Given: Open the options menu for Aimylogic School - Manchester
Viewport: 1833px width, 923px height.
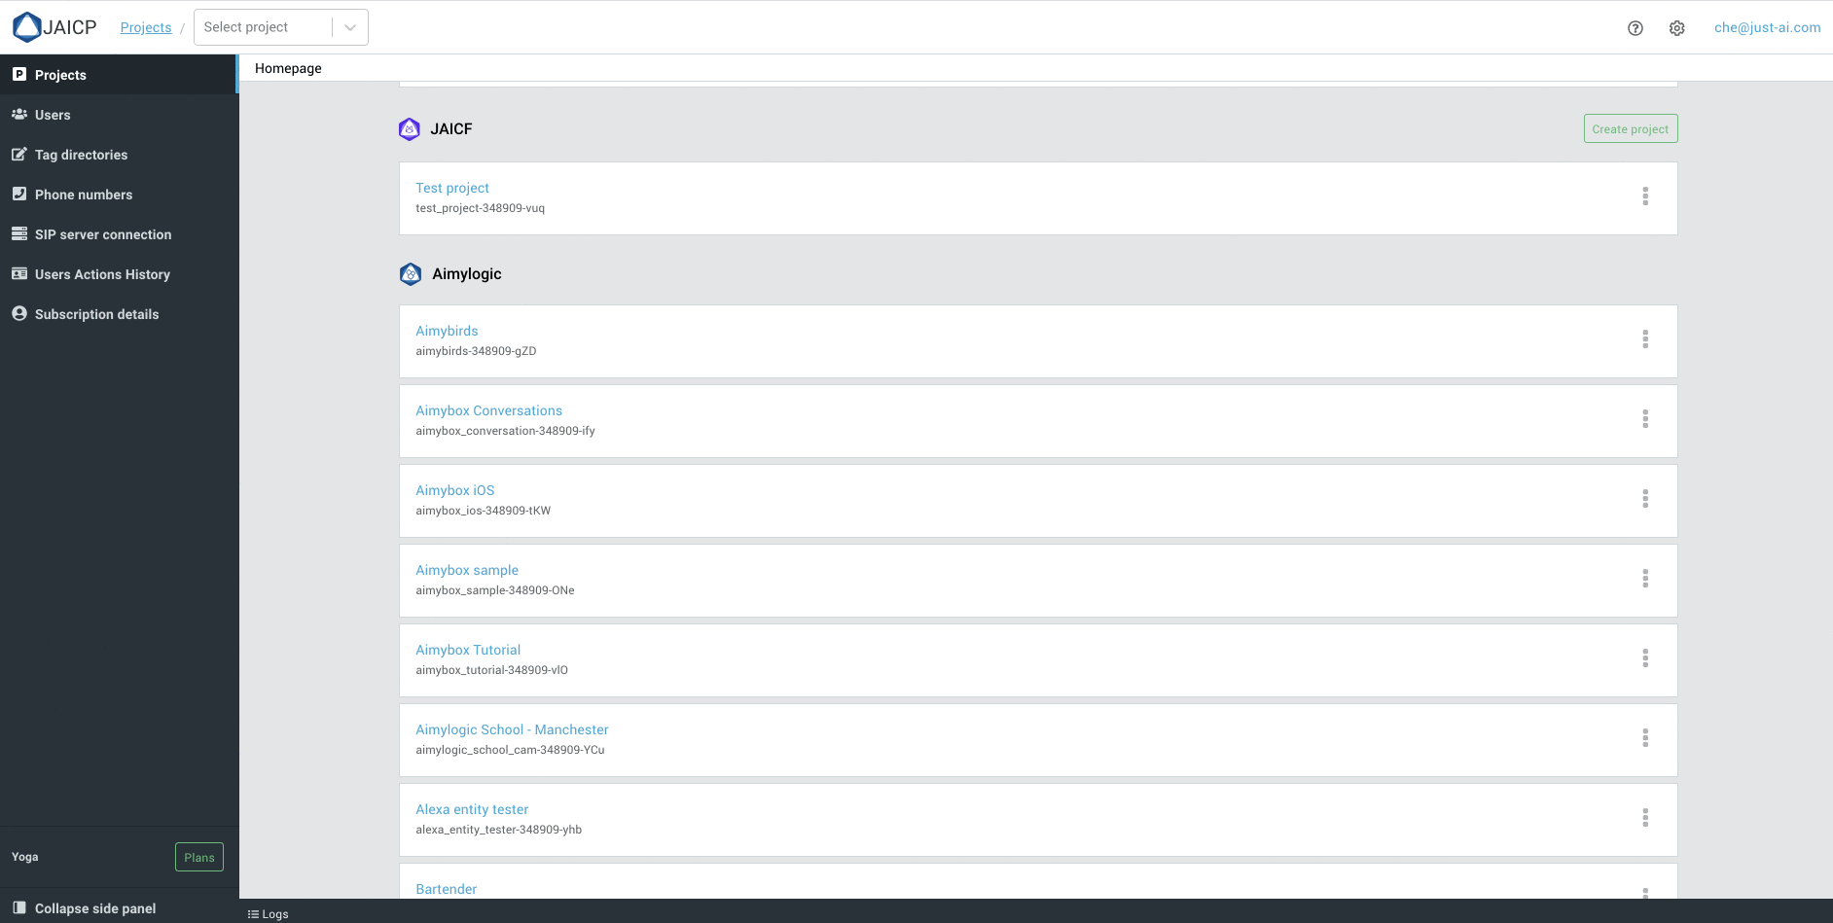Looking at the screenshot, I should pos(1645,738).
